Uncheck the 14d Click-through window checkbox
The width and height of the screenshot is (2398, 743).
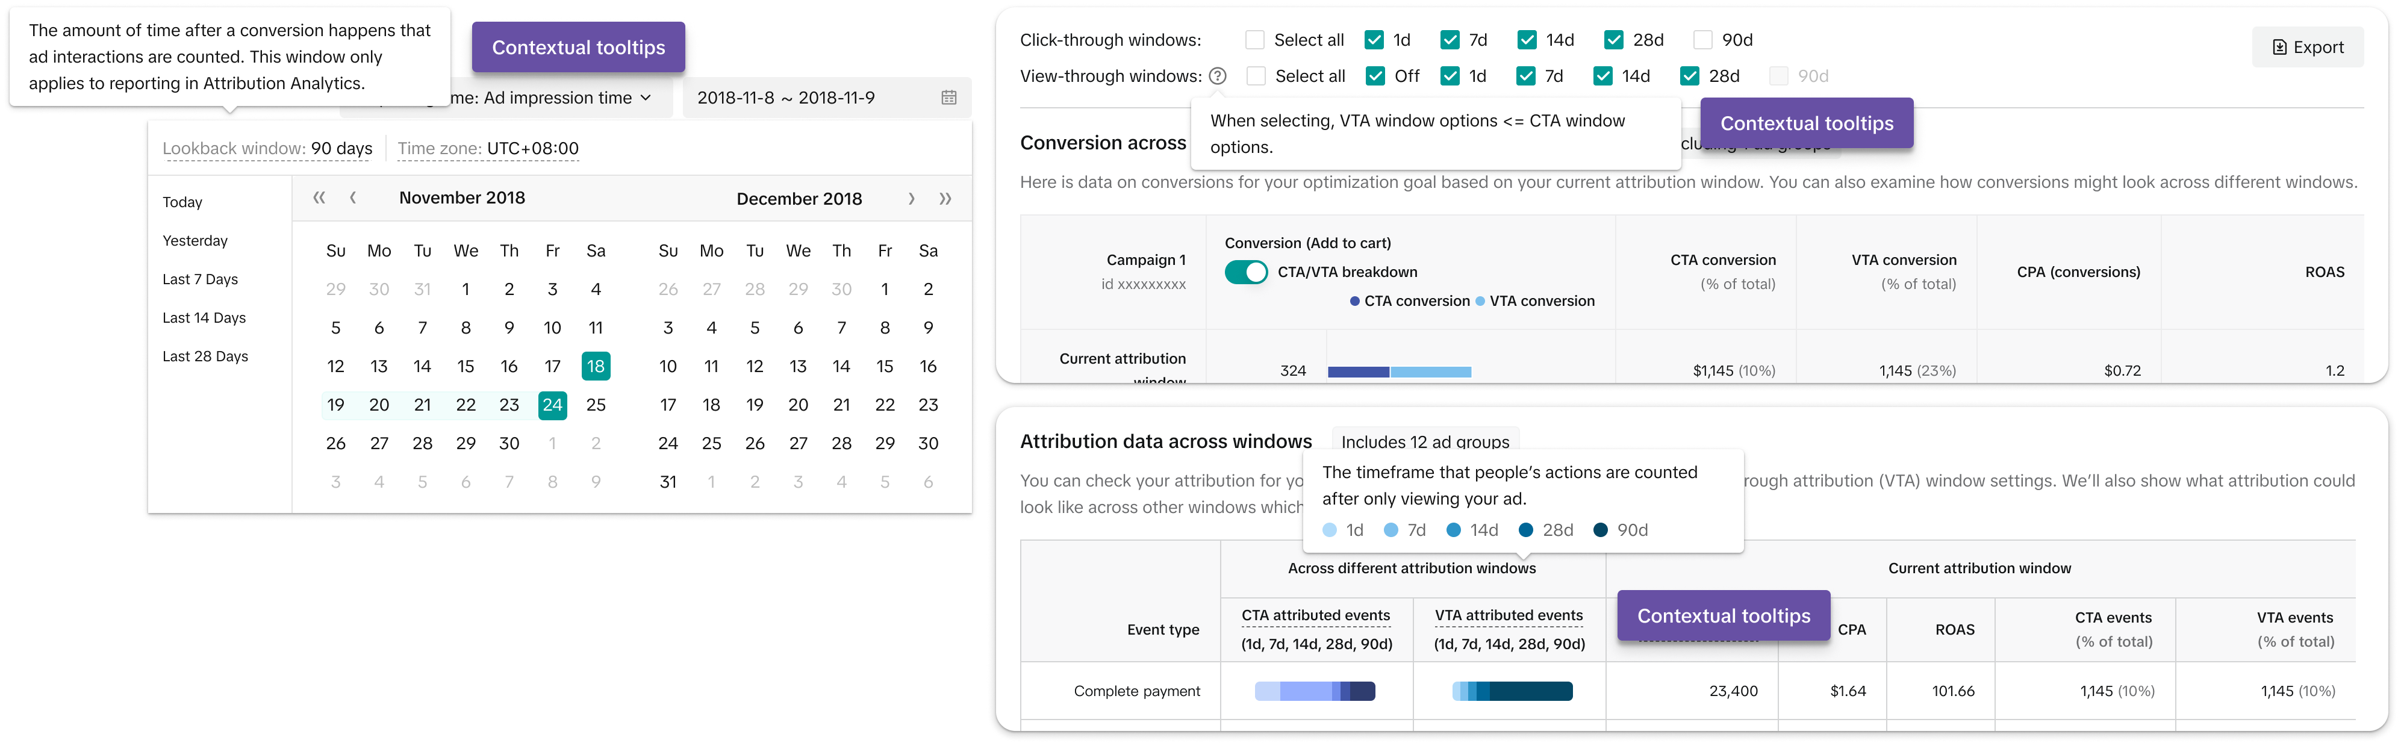click(x=1527, y=40)
